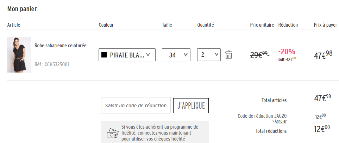This screenshot has height=143, width=339.
Task: Click Robe saharienne ceinturée product name
Action: pyautogui.click(x=61, y=46)
